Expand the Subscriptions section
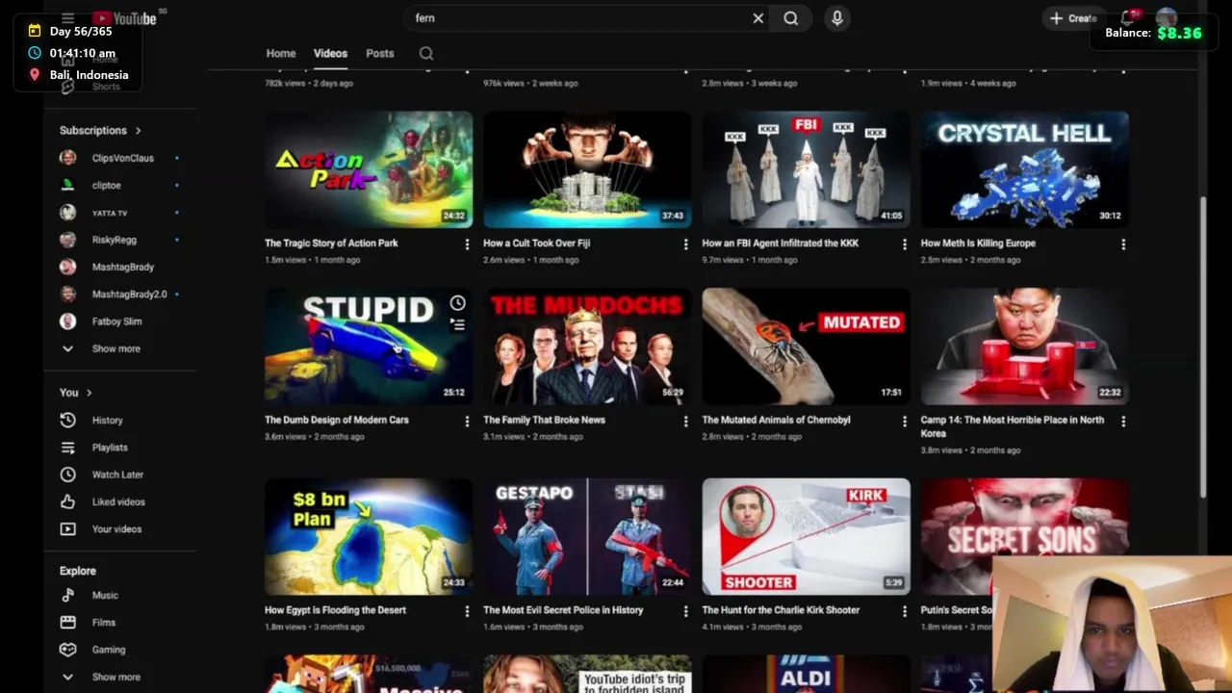 [100, 130]
